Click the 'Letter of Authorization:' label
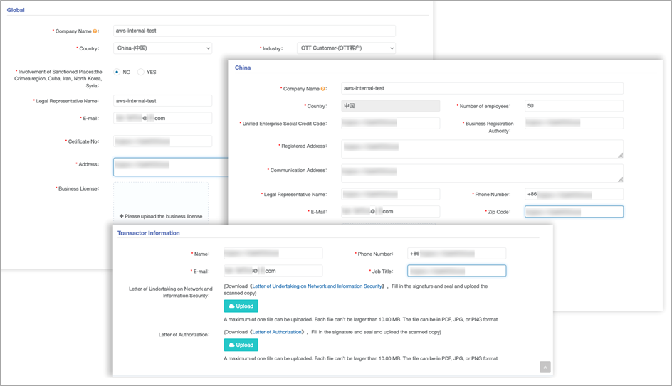The image size is (672, 386). (184, 335)
